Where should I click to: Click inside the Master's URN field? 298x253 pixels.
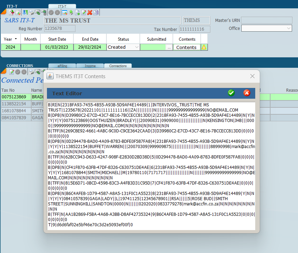tap(266, 20)
